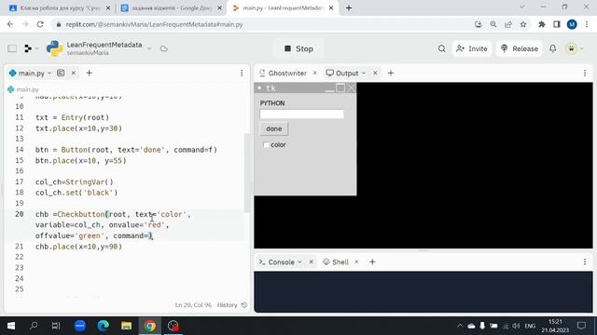Expand the main.py tab chevron

[x=49, y=73]
